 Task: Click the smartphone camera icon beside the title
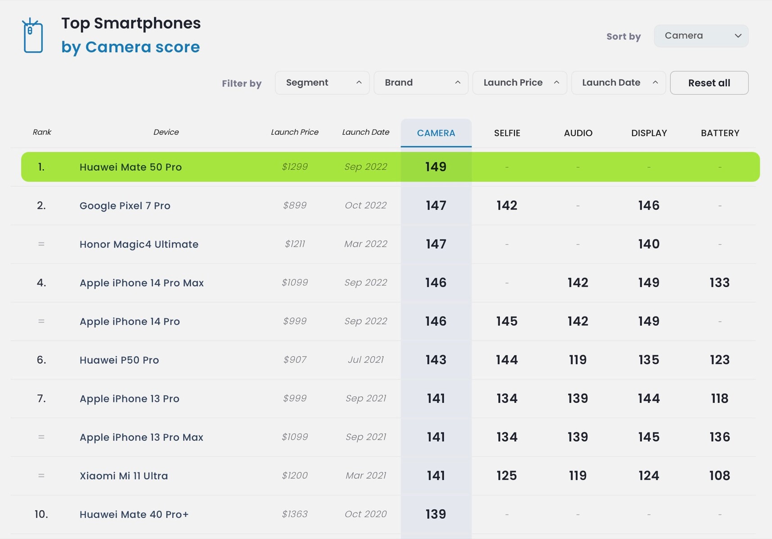[x=33, y=35]
